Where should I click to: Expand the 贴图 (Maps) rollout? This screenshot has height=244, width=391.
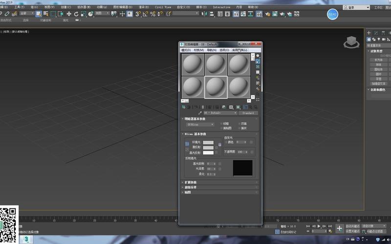tap(188, 192)
